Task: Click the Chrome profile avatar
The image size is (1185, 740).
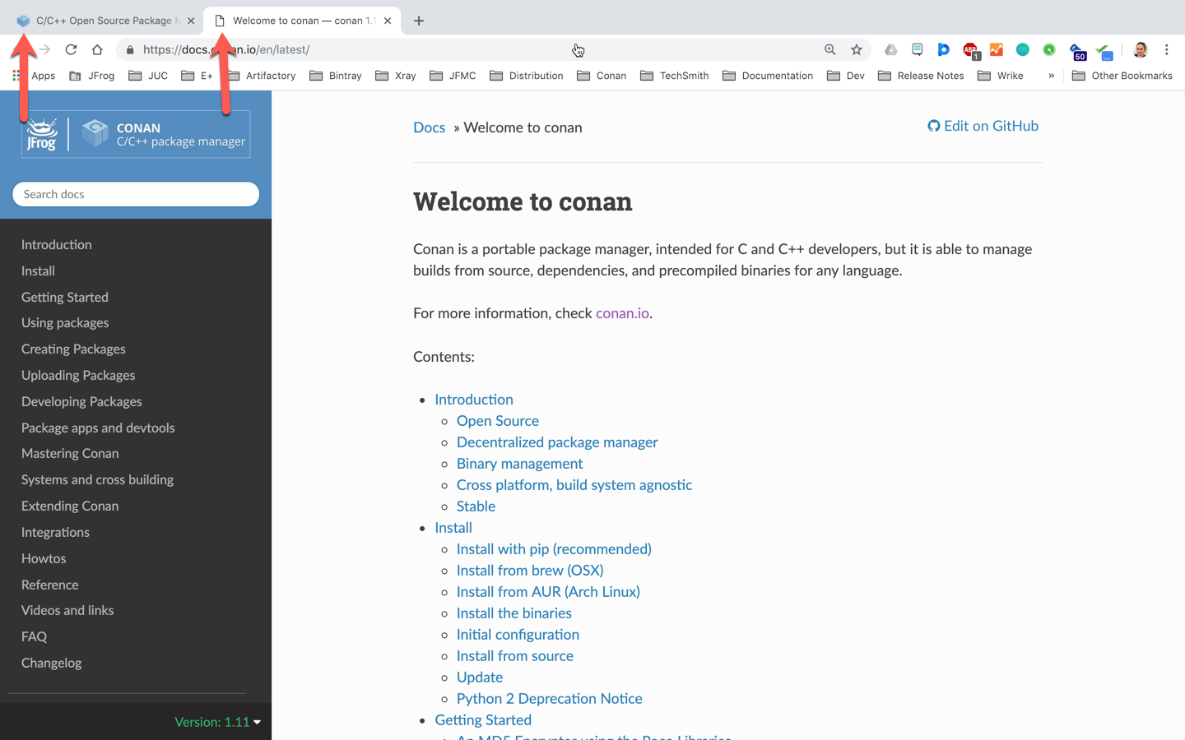Action: tap(1140, 49)
